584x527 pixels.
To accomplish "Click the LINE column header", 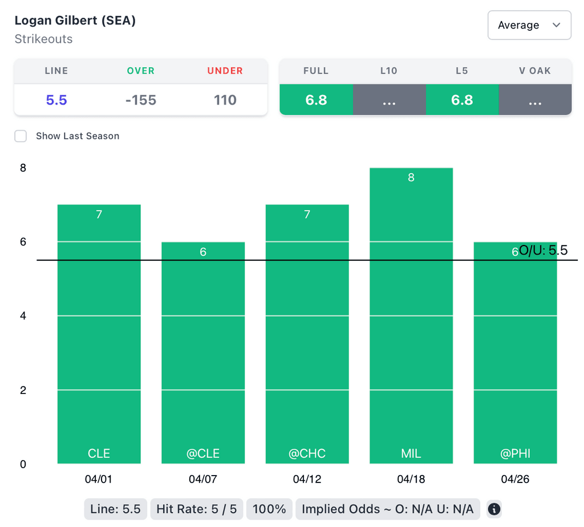I will [x=56, y=71].
